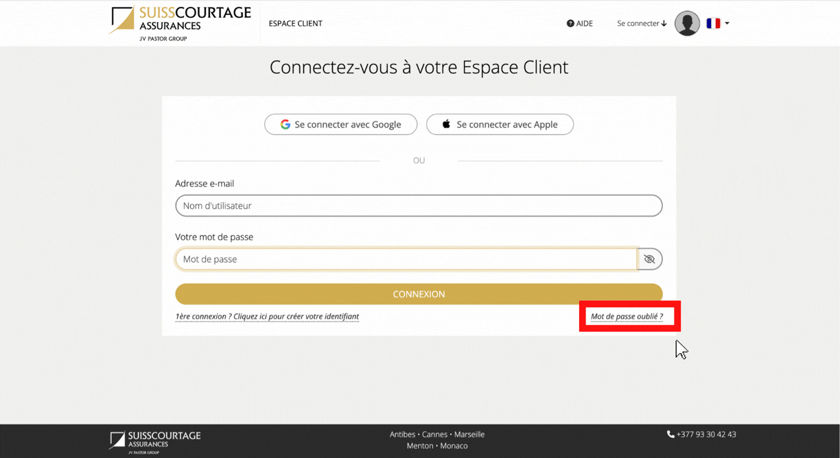
Task: Click the phone handset icon in footer
Action: [670, 435]
